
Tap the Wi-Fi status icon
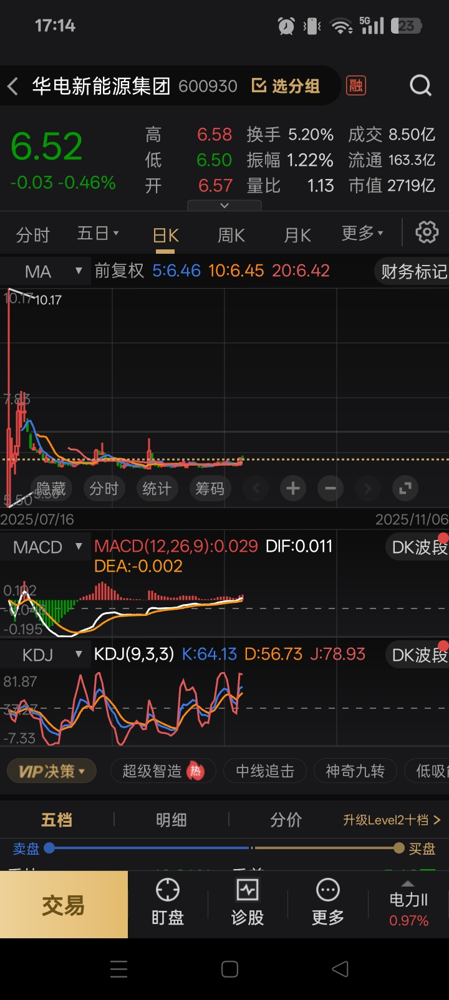[341, 26]
